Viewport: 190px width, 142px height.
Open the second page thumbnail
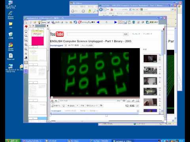tap(38, 54)
